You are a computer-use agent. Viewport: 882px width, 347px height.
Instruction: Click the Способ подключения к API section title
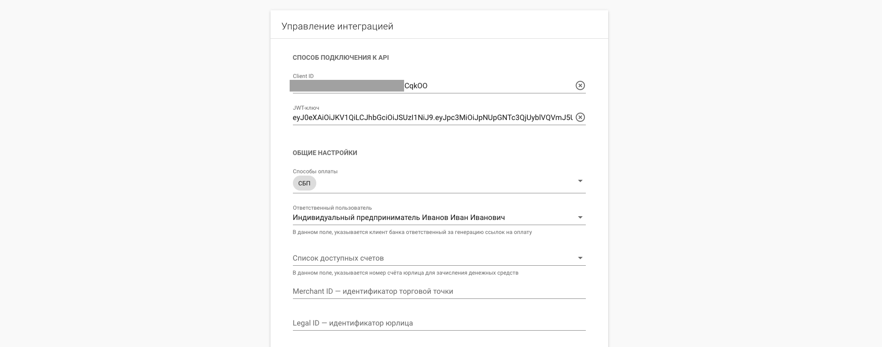click(x=341, y=57)
